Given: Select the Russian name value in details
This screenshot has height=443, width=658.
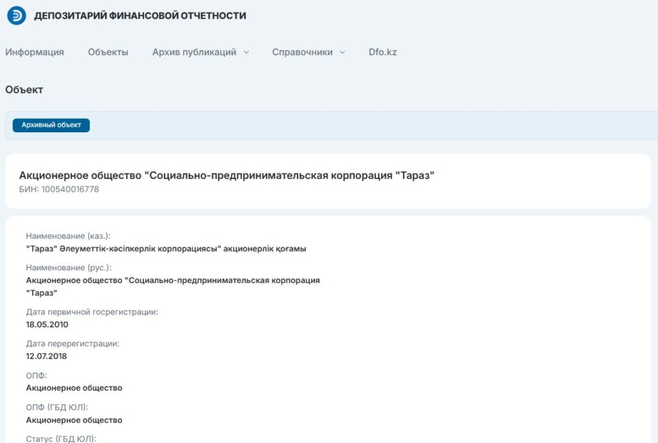Looking at the screenshot, I should (x=173, y=286).
